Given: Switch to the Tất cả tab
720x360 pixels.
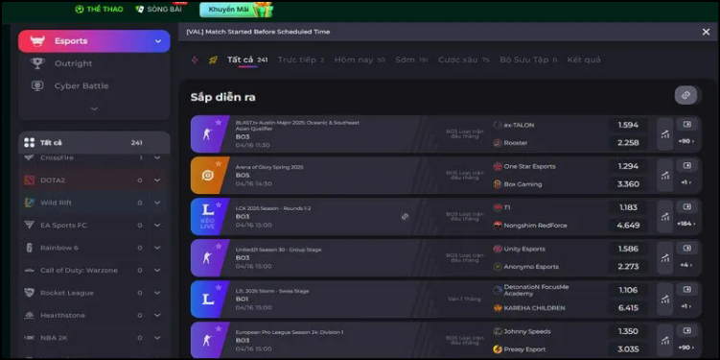Looking at the screenshot, I should point(247,60).
